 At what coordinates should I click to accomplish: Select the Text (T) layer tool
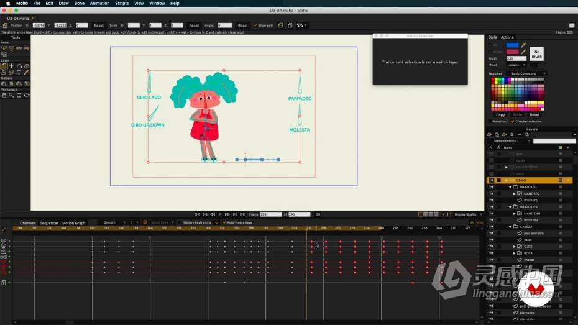point(19,73)
